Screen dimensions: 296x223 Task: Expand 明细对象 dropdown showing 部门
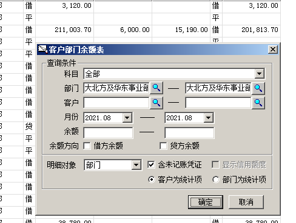coord(136,165)
